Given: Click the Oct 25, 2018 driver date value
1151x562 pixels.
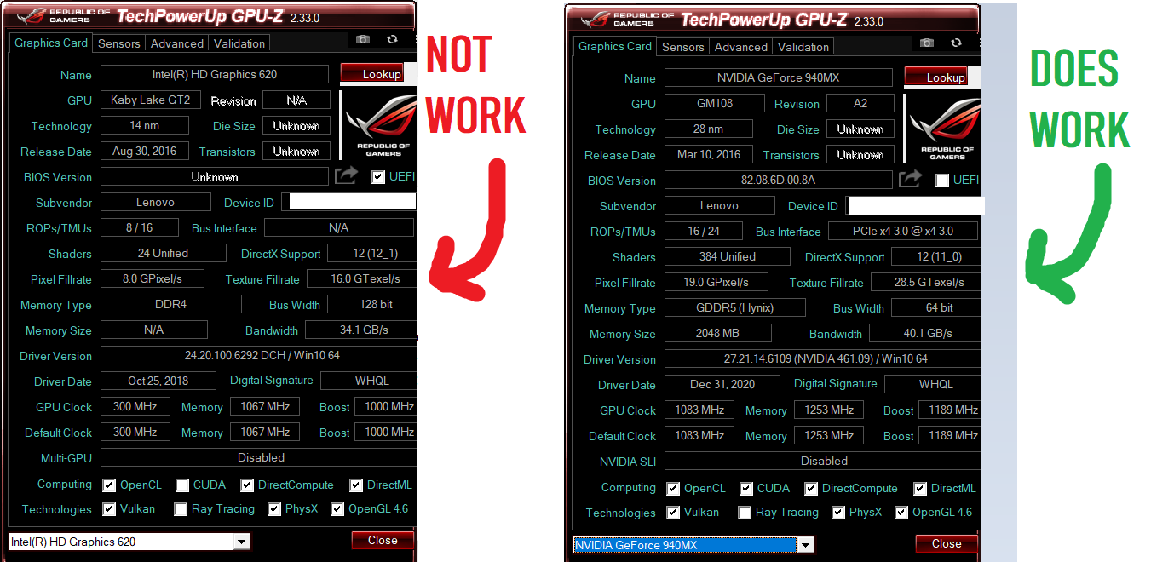Looking at the screenshot, I should 158,381.
